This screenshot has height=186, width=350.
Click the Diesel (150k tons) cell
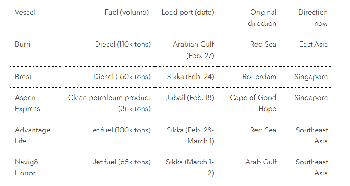122,77
